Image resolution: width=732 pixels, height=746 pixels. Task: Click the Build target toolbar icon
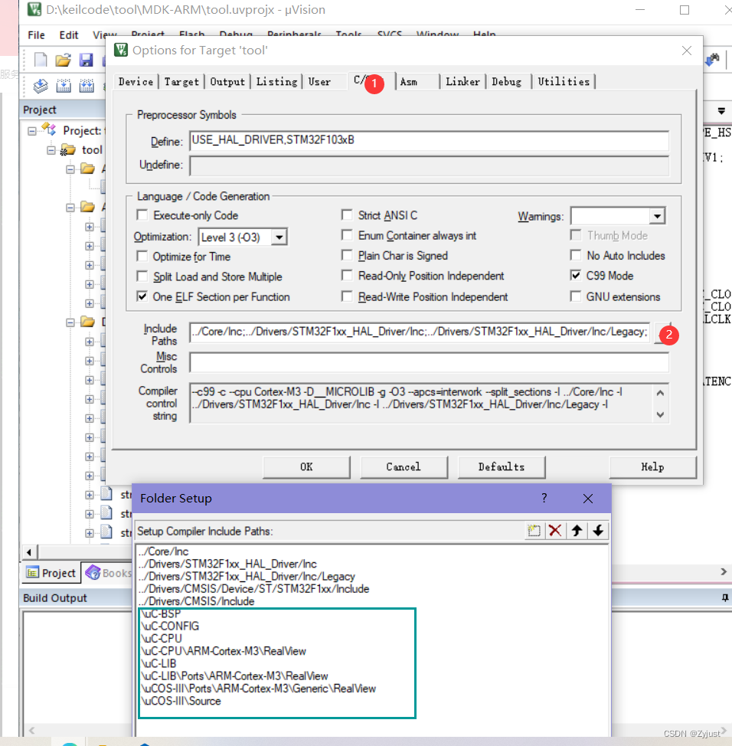64,86
